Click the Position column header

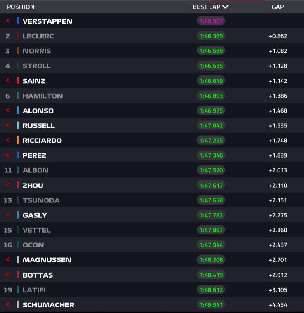(x=21, y=7)
